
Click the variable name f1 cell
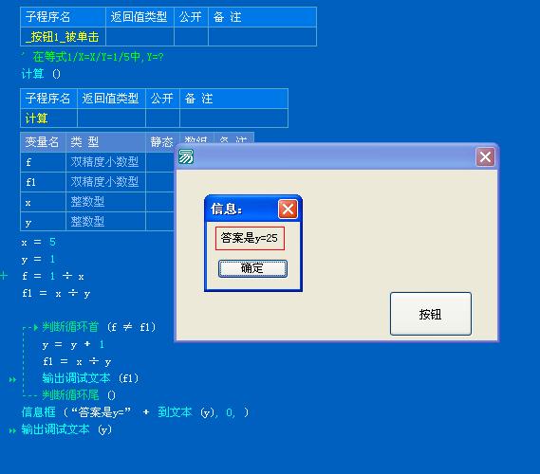[x=43, y=182]
